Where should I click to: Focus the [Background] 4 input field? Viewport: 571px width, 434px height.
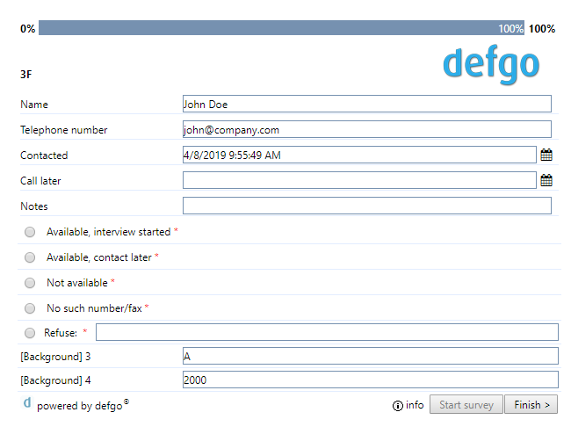click(x=371, y=380)
